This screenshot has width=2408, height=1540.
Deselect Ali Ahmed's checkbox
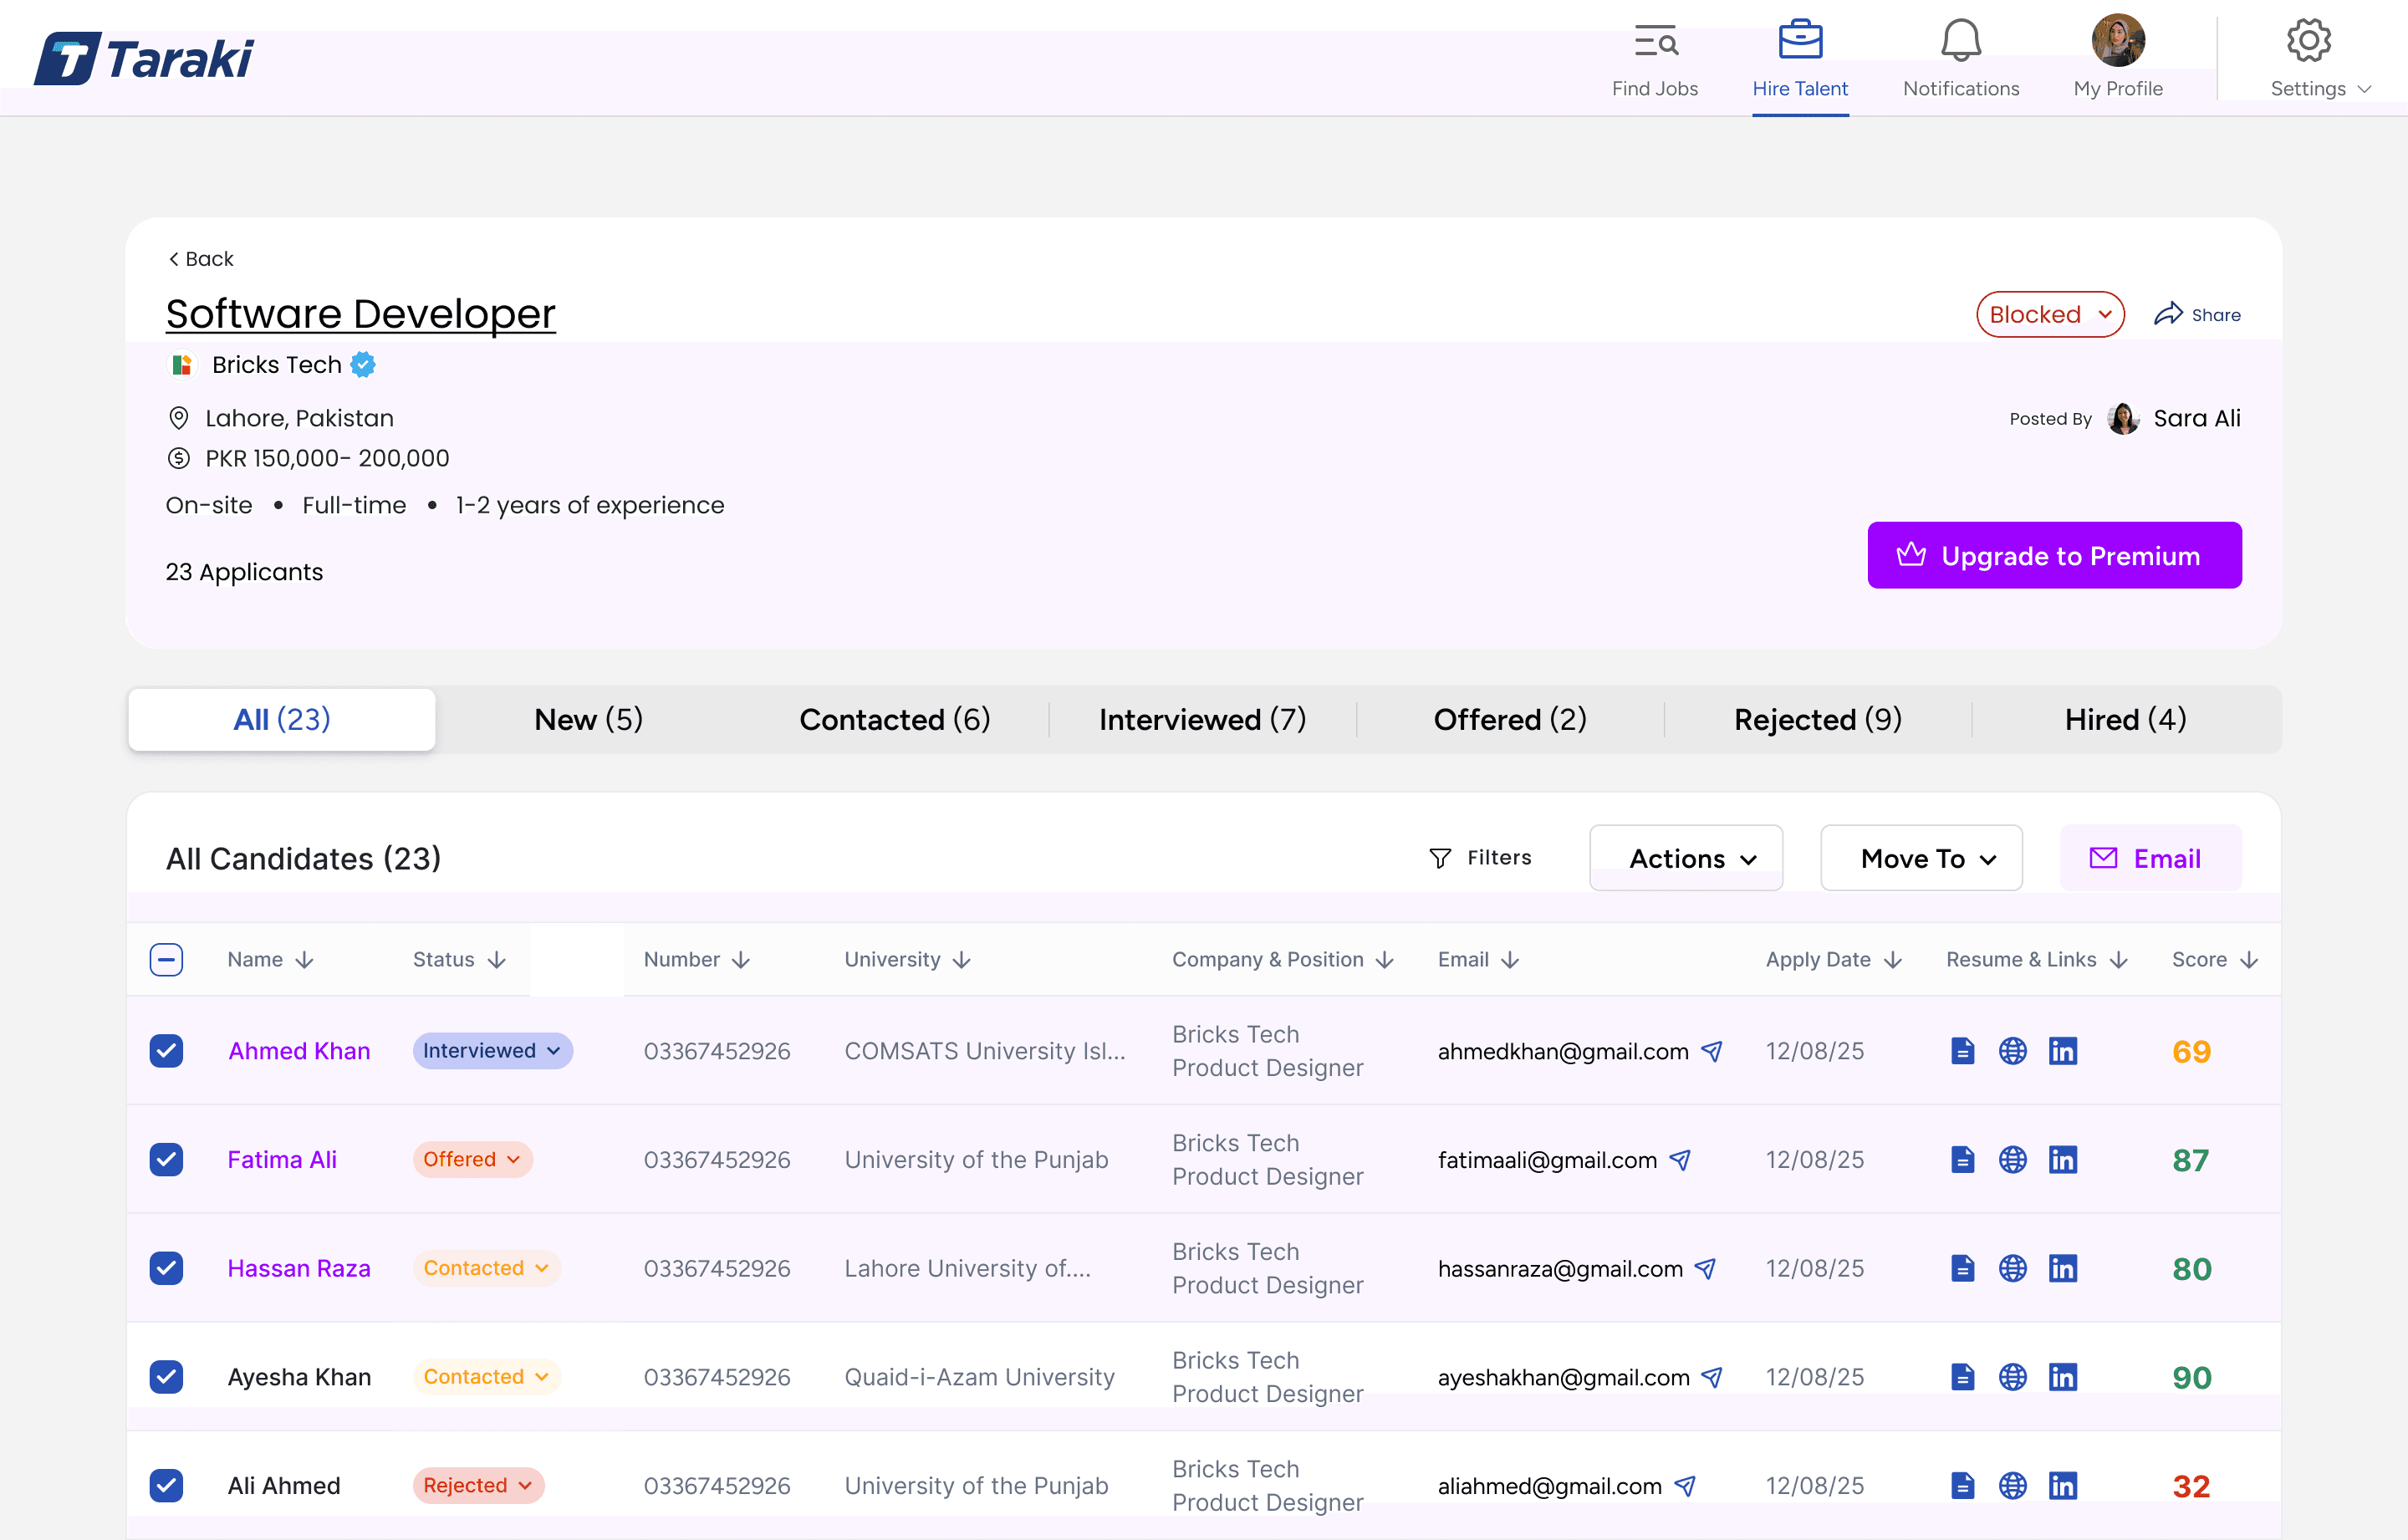tap(167, 1486)
